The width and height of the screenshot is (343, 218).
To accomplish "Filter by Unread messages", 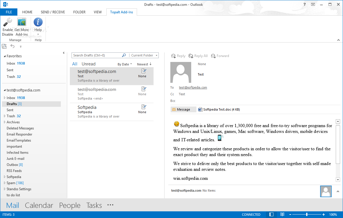I will click(89, 64).
